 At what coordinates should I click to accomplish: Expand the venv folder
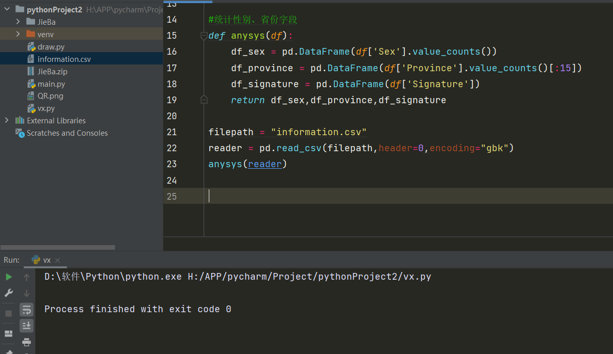(x=18, y=34)
